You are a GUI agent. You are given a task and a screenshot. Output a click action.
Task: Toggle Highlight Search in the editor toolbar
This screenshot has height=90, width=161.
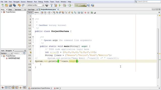pyautogui.click(x=63, y=12)
